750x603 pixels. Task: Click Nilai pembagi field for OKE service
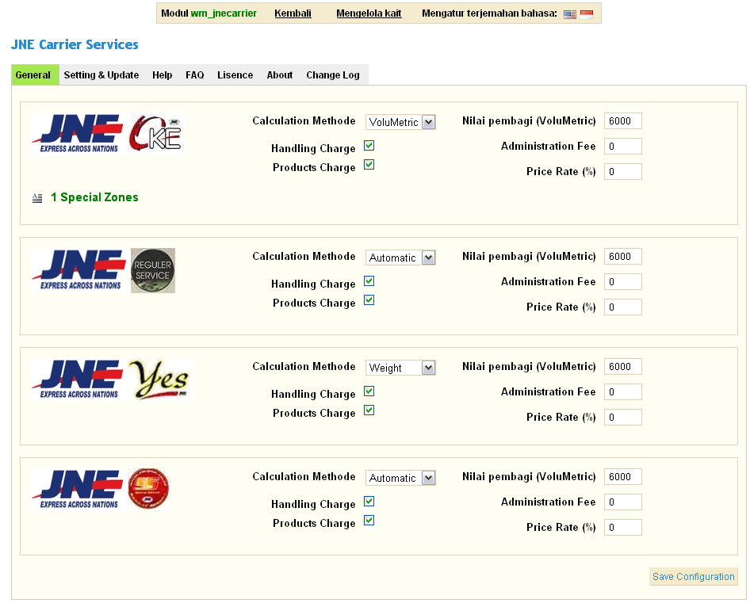coord(623,121)
